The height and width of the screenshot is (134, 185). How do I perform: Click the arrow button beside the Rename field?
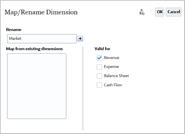80,39
